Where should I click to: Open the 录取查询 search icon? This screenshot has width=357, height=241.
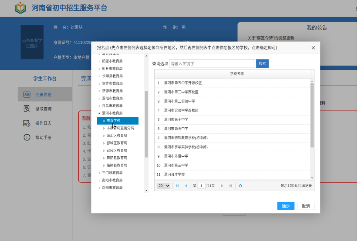tap(27, 109)
